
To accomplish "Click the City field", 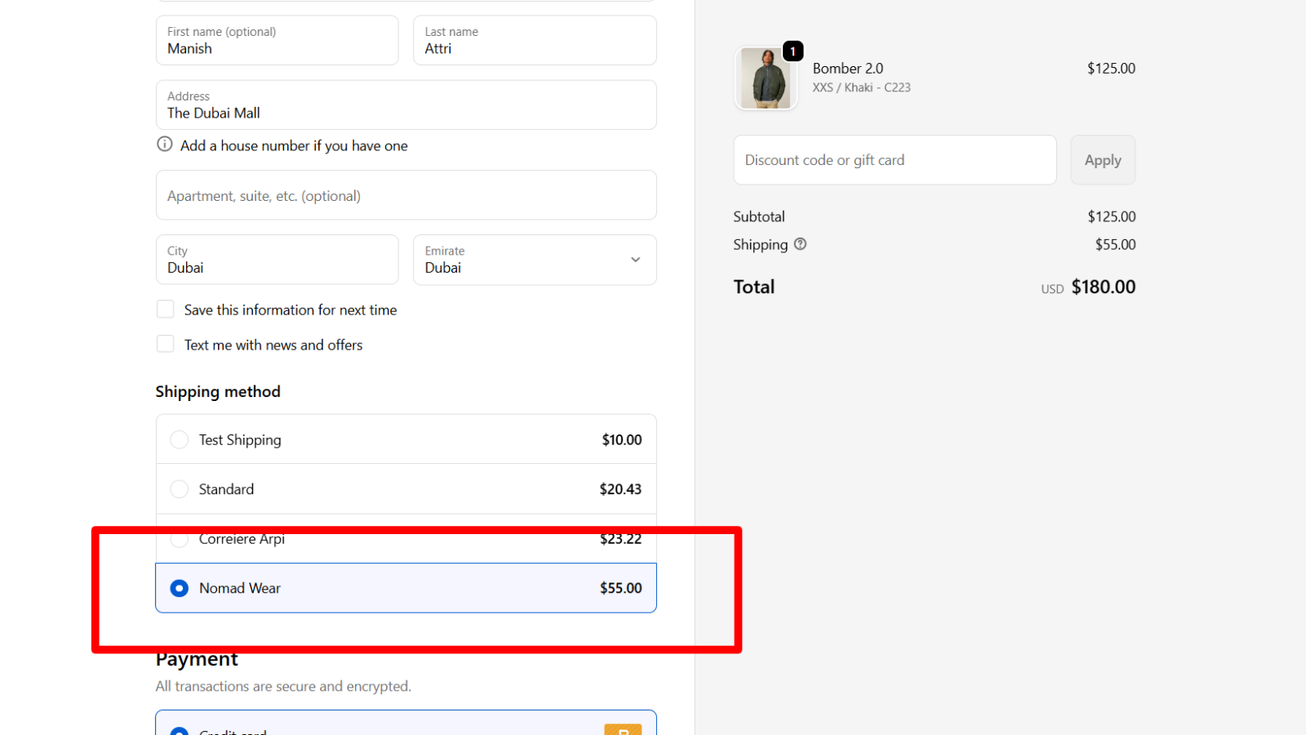I will pos(277,260).
